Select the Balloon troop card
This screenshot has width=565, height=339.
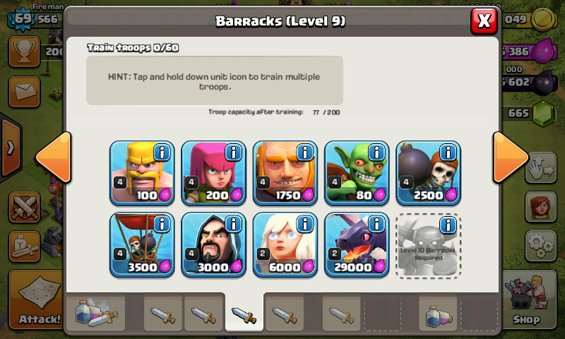[x=142, y=245]
